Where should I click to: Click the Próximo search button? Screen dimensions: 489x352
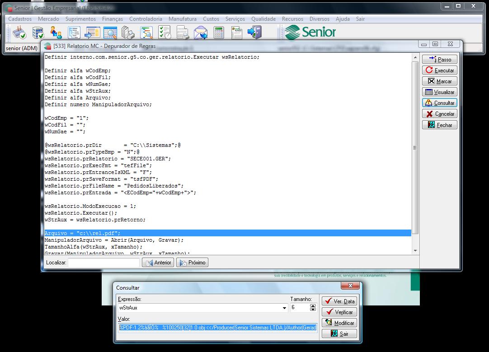coord(192,263)
